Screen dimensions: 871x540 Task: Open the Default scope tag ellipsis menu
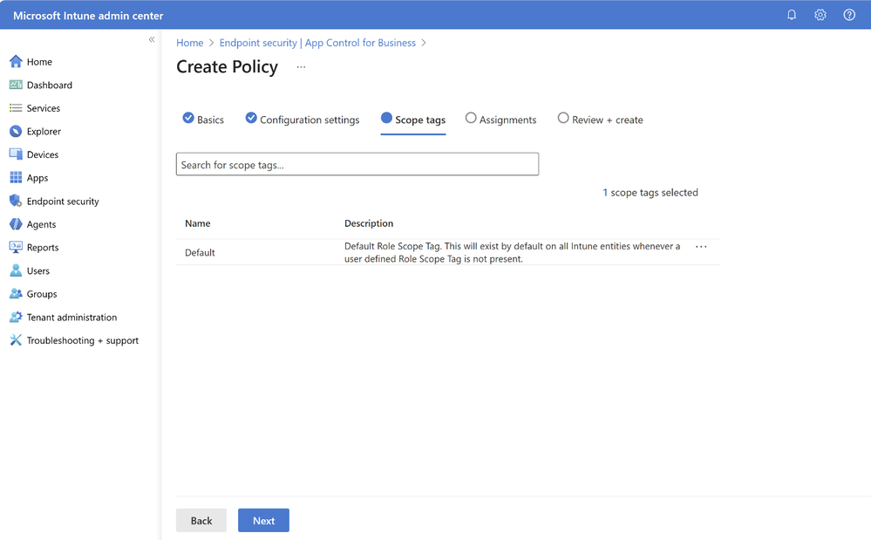(701, 247)
